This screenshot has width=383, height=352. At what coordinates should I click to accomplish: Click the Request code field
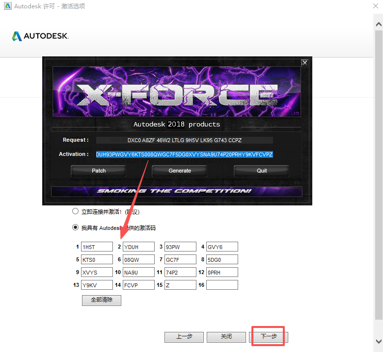[185, 140]
